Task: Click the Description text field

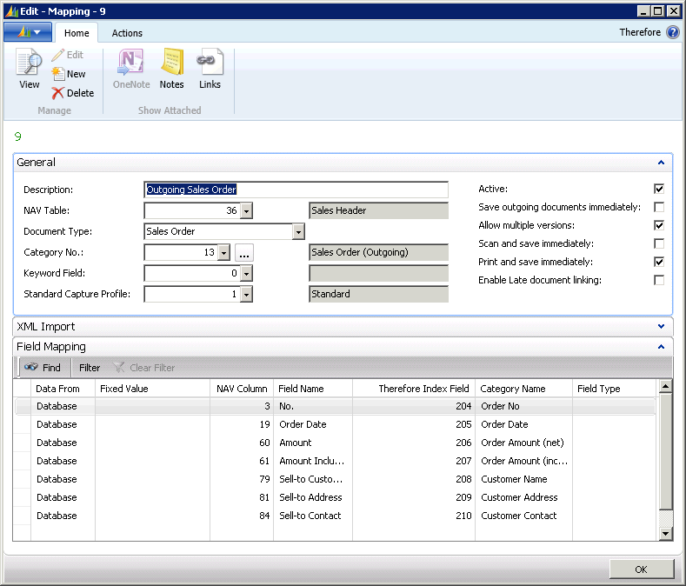Action: [x=296, y=190]
